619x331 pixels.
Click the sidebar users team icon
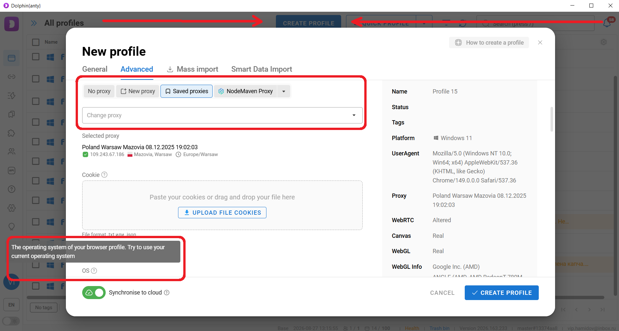pos(11,151)
